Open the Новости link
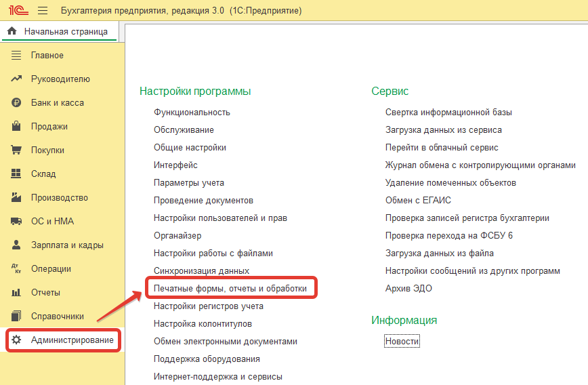The height and width of the screenshot is (385, 588). [402, 342]
